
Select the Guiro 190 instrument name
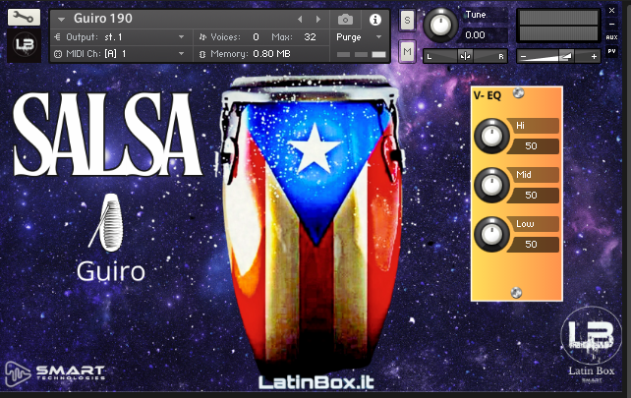[x=103, y=19]
